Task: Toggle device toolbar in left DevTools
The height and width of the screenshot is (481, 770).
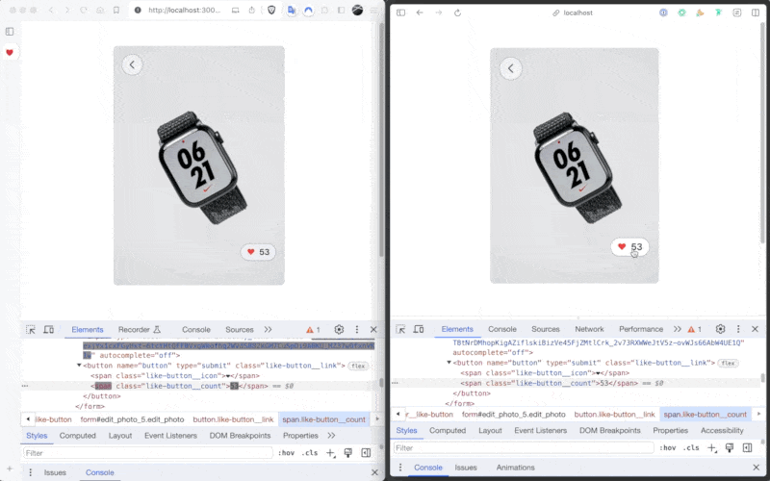Action: click(x=49, y=329)
